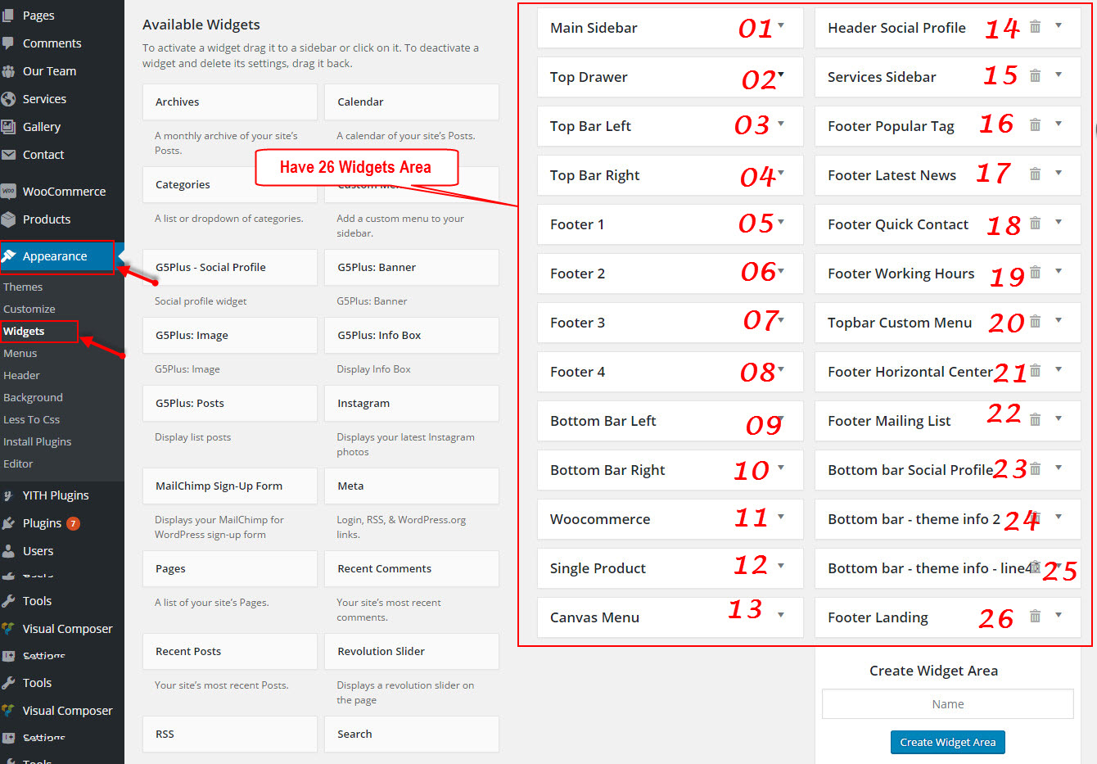1097x764 pixels.
Task: Click the Create Widget Area button
Action: [948, 742]
